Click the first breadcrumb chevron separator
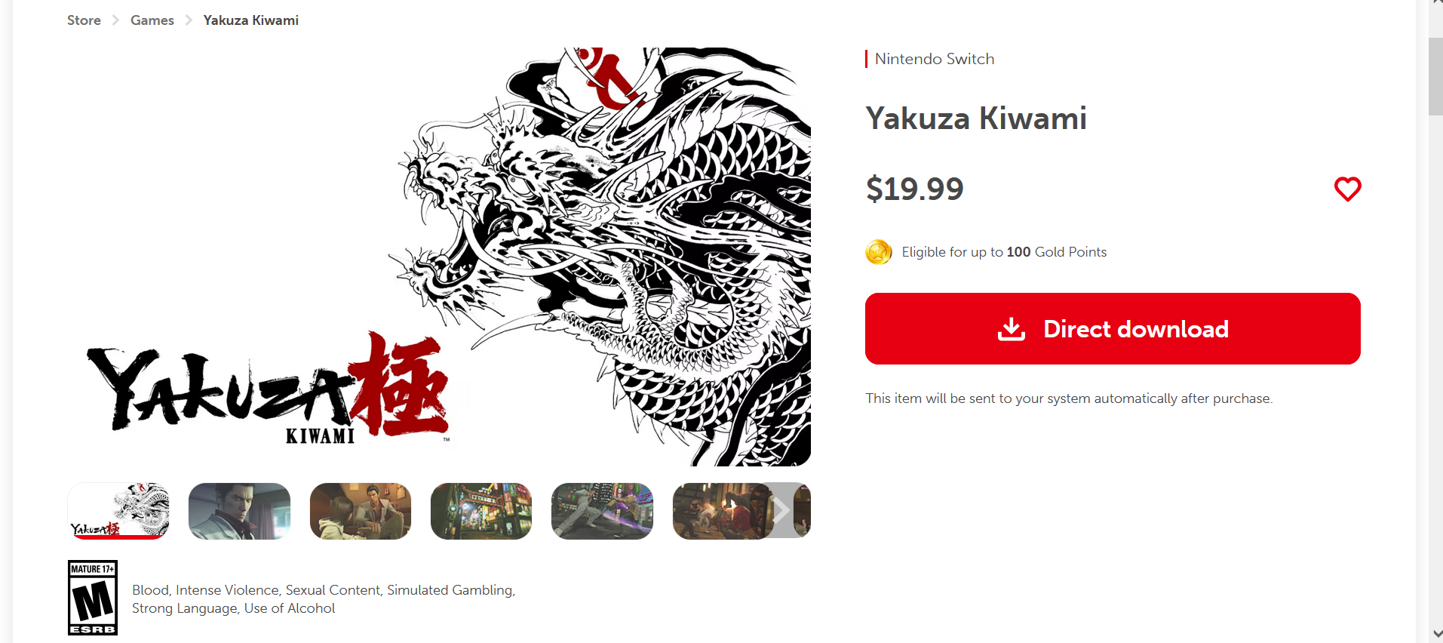This screenshot has width=1443, height=643. coord(115,20)
